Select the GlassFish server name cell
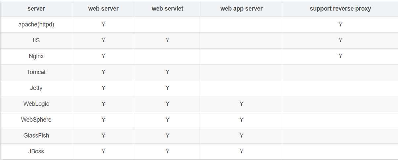398x160 pixels. (36, 136)
